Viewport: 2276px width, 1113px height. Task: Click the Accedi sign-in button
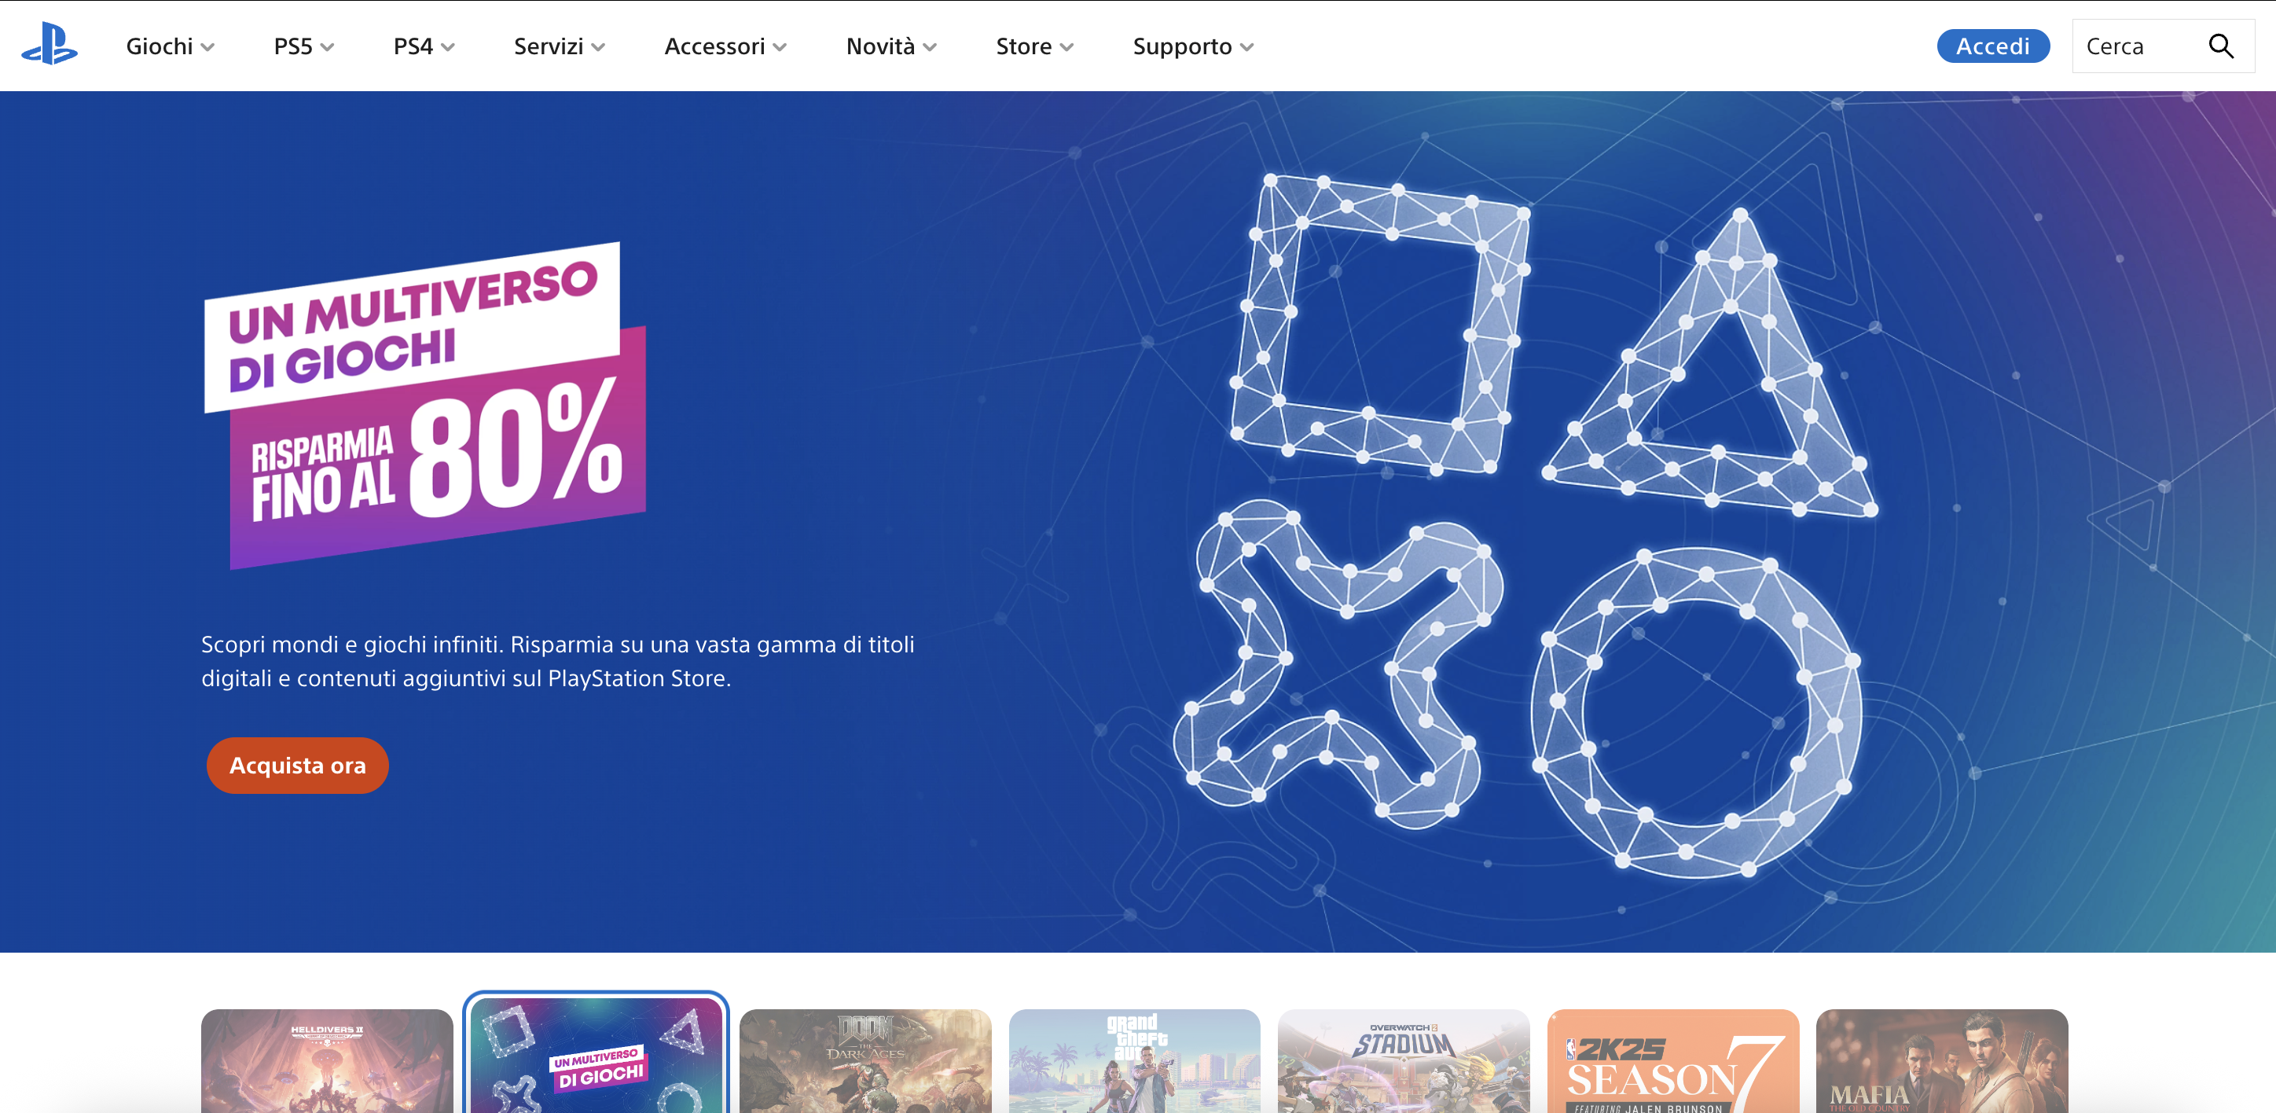pos(1992,46)
